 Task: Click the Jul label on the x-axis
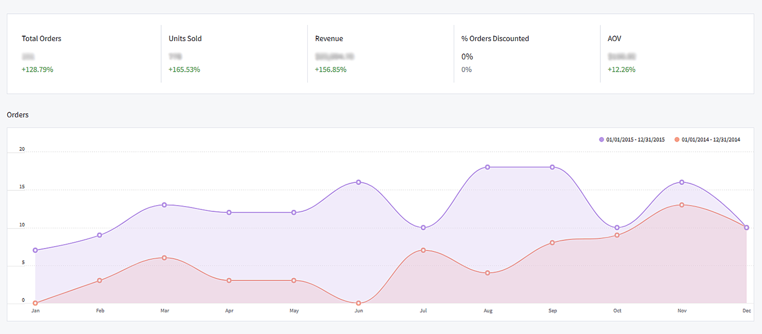[423, 311]
